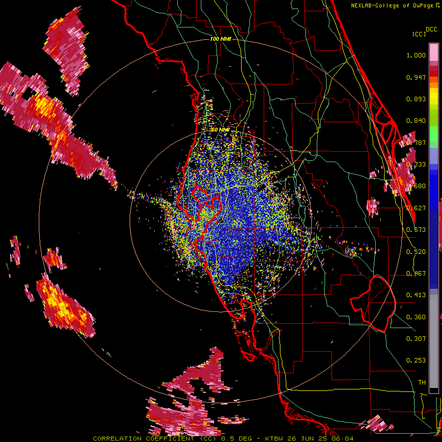Pick the gray bottom segment of color bar
Viewport: 442px width, 442px height.
[x=434, y=341]
